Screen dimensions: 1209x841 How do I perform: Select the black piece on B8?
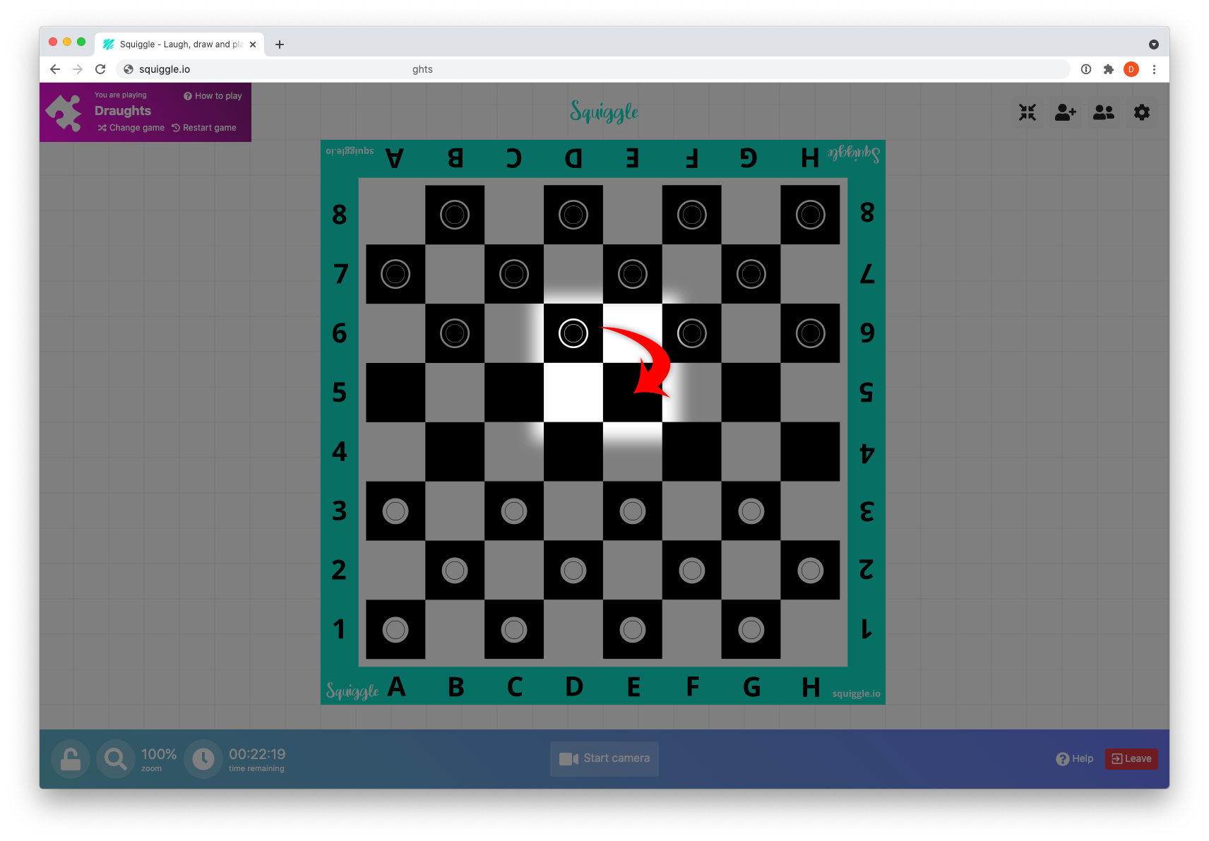455,215
